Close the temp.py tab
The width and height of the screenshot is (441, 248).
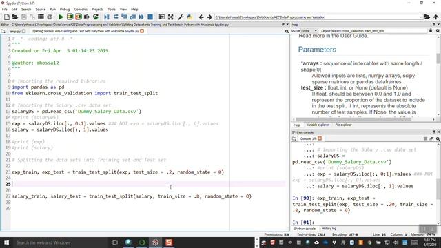click(23, 31)
